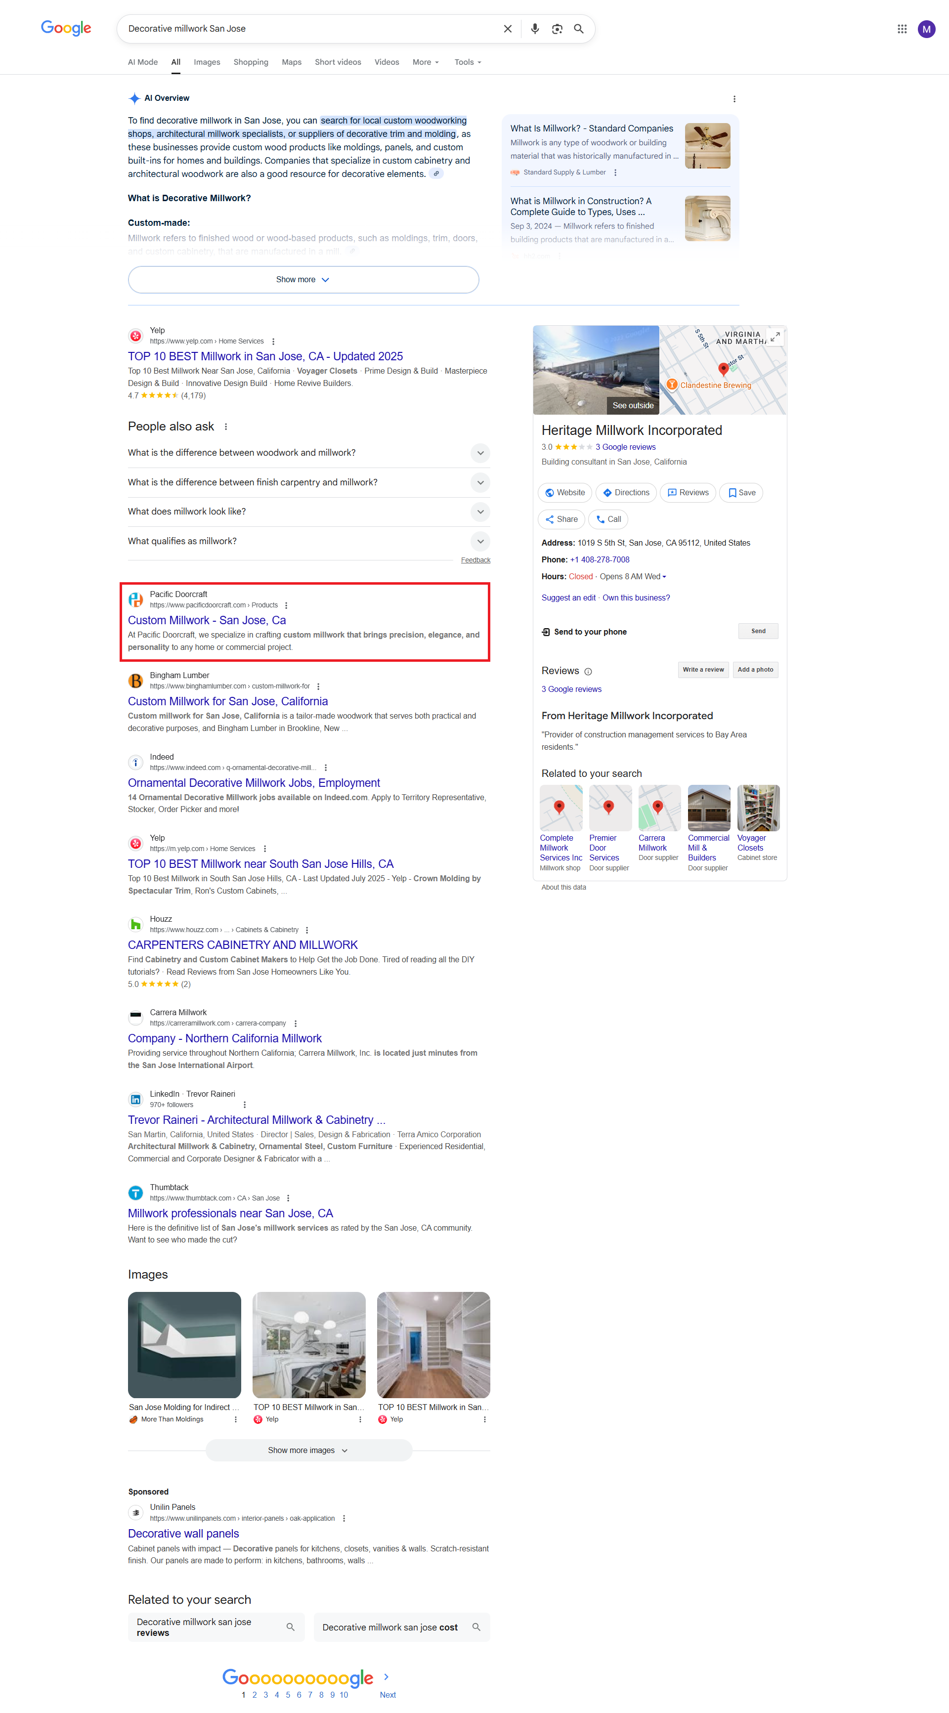Image resolution: width=949 pixels, height=1713 pixels.
Task: Open Custom Millwork - San Jose, Ca result
Action: coord(207,620)
